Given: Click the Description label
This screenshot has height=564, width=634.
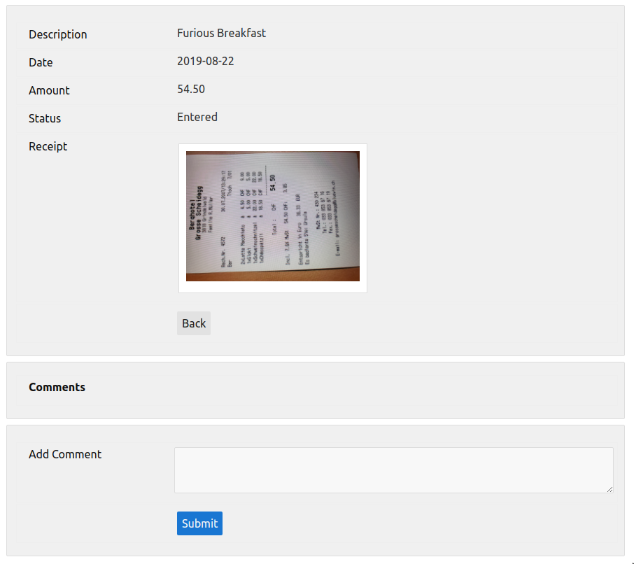Looking at the screenshot, I should coord(58,34).
